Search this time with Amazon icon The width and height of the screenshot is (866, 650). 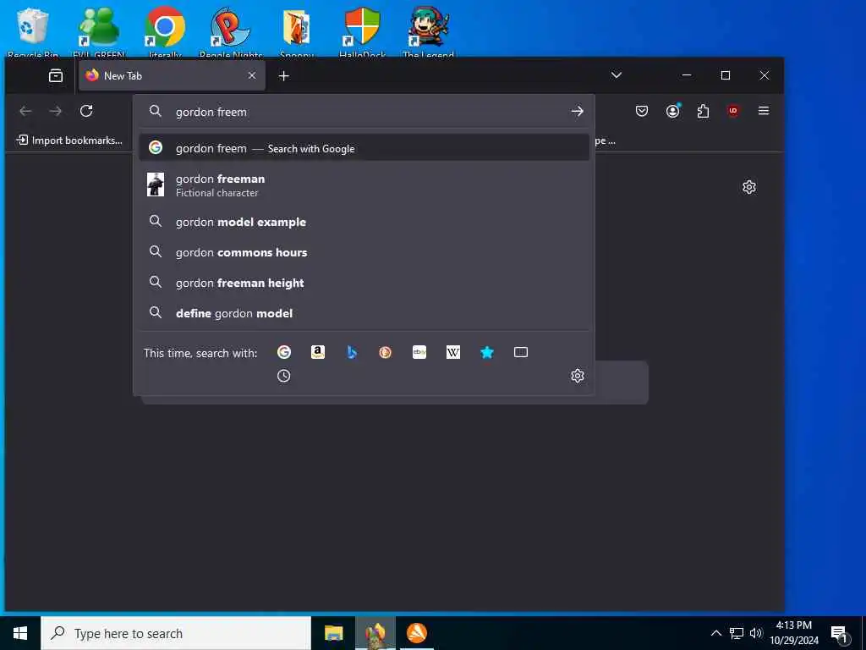318,352
